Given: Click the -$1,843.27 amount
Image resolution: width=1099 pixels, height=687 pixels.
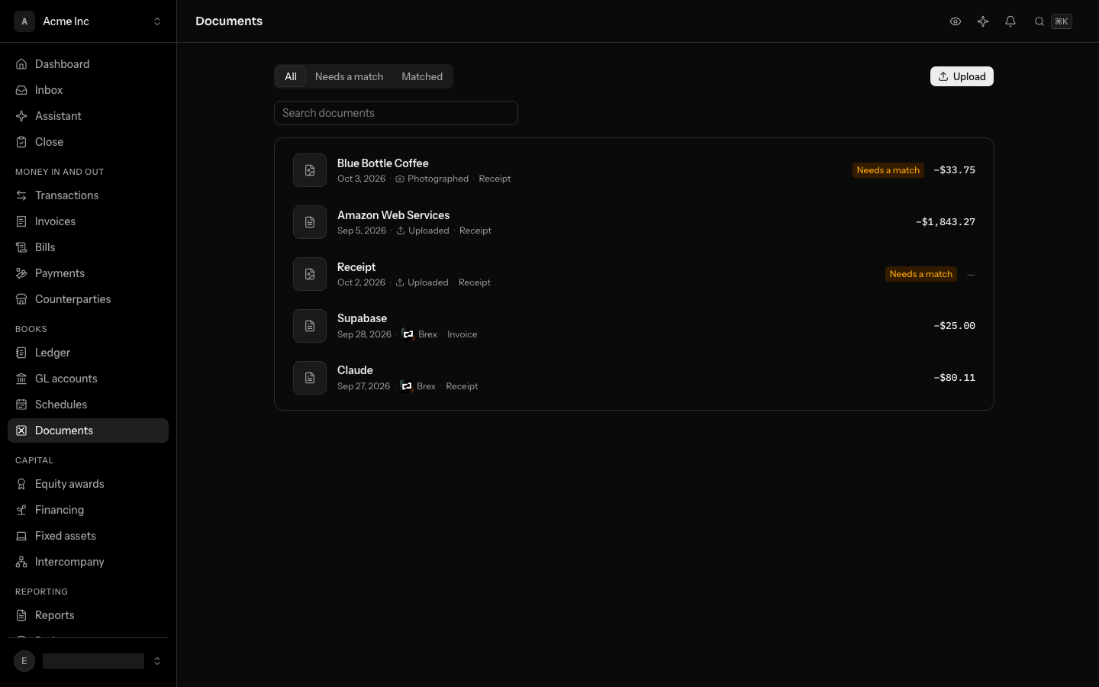Looking at the screenshot, I should coord(946,222).
